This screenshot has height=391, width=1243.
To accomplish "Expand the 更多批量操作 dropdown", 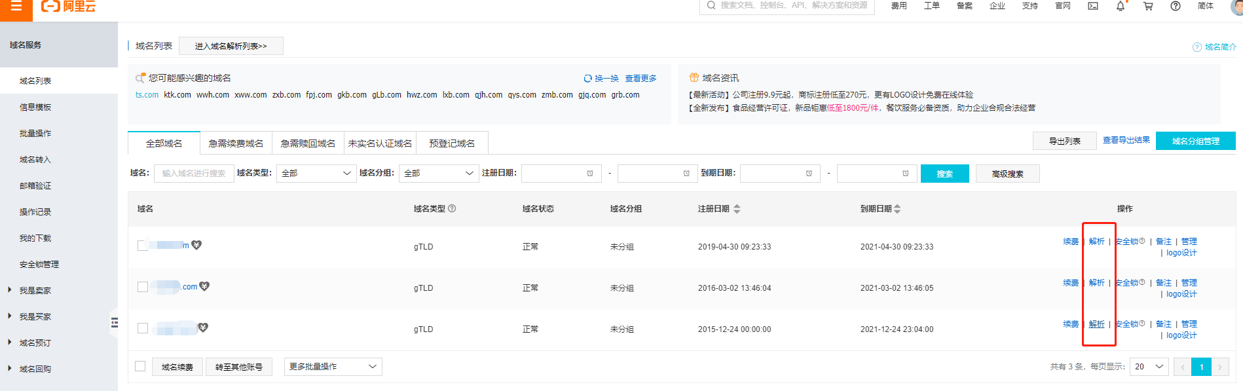I will (333, 367).
